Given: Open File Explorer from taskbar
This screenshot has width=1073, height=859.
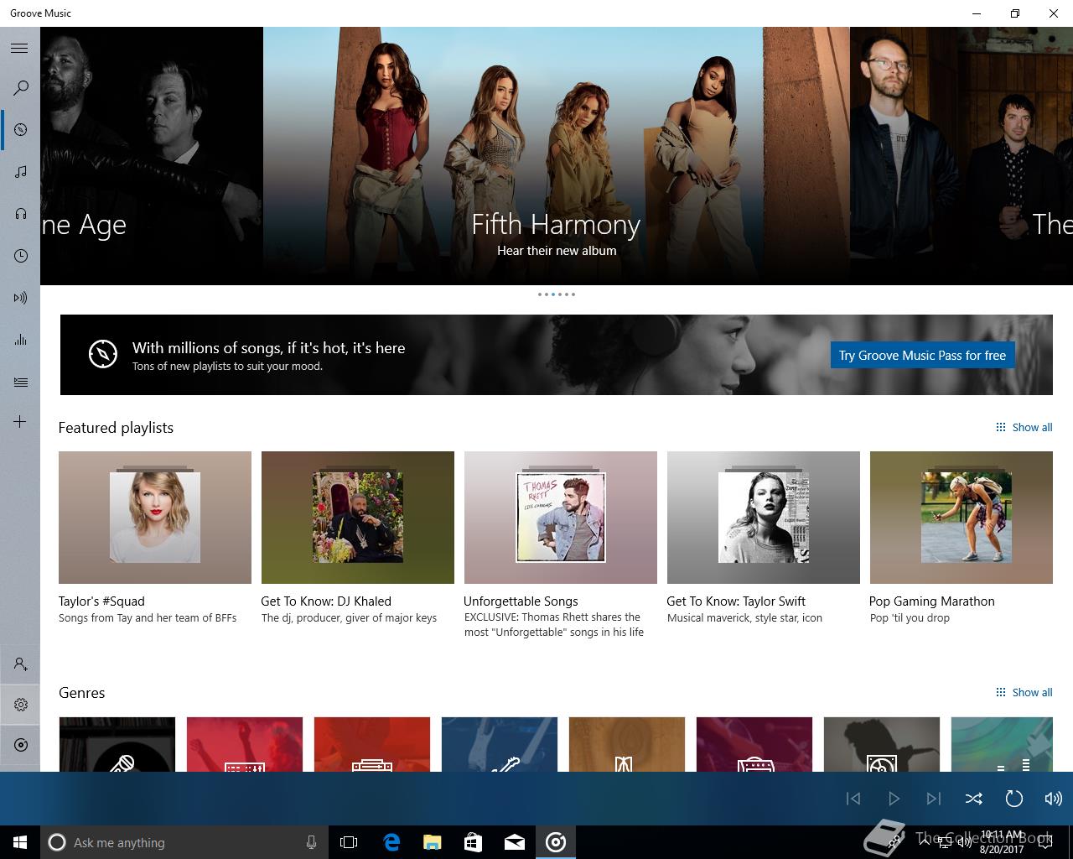Looking at the screenshot, I should click(433, 842).
